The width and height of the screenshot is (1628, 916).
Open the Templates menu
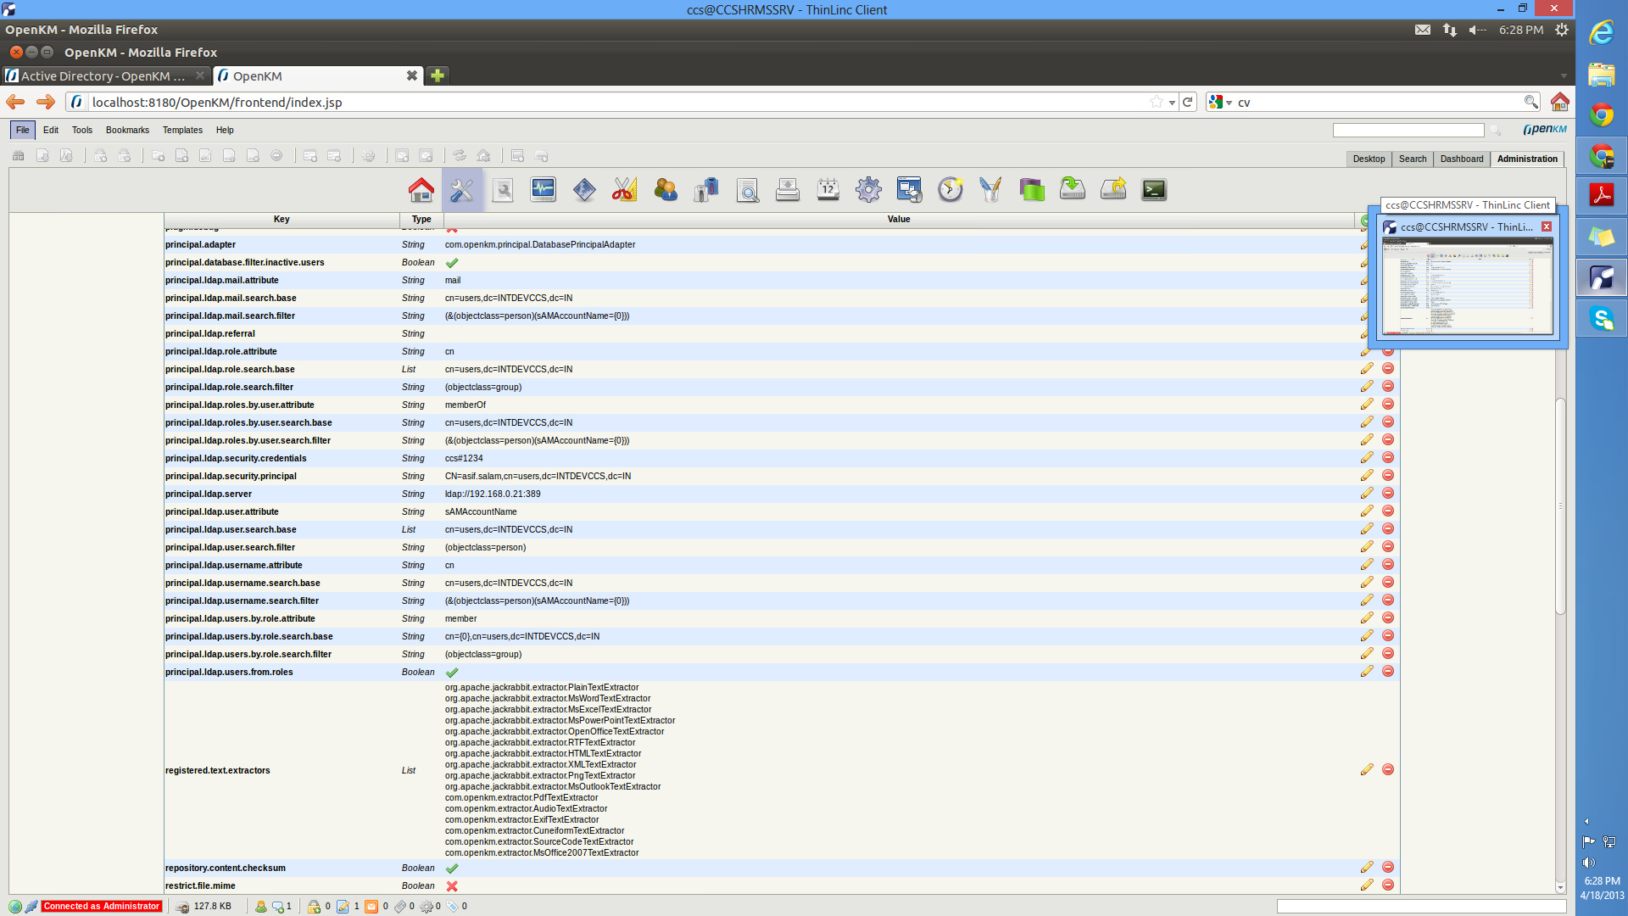[182, 131]
